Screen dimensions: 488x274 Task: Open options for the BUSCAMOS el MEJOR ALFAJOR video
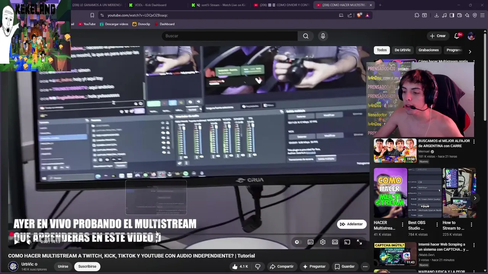(474, 142)
